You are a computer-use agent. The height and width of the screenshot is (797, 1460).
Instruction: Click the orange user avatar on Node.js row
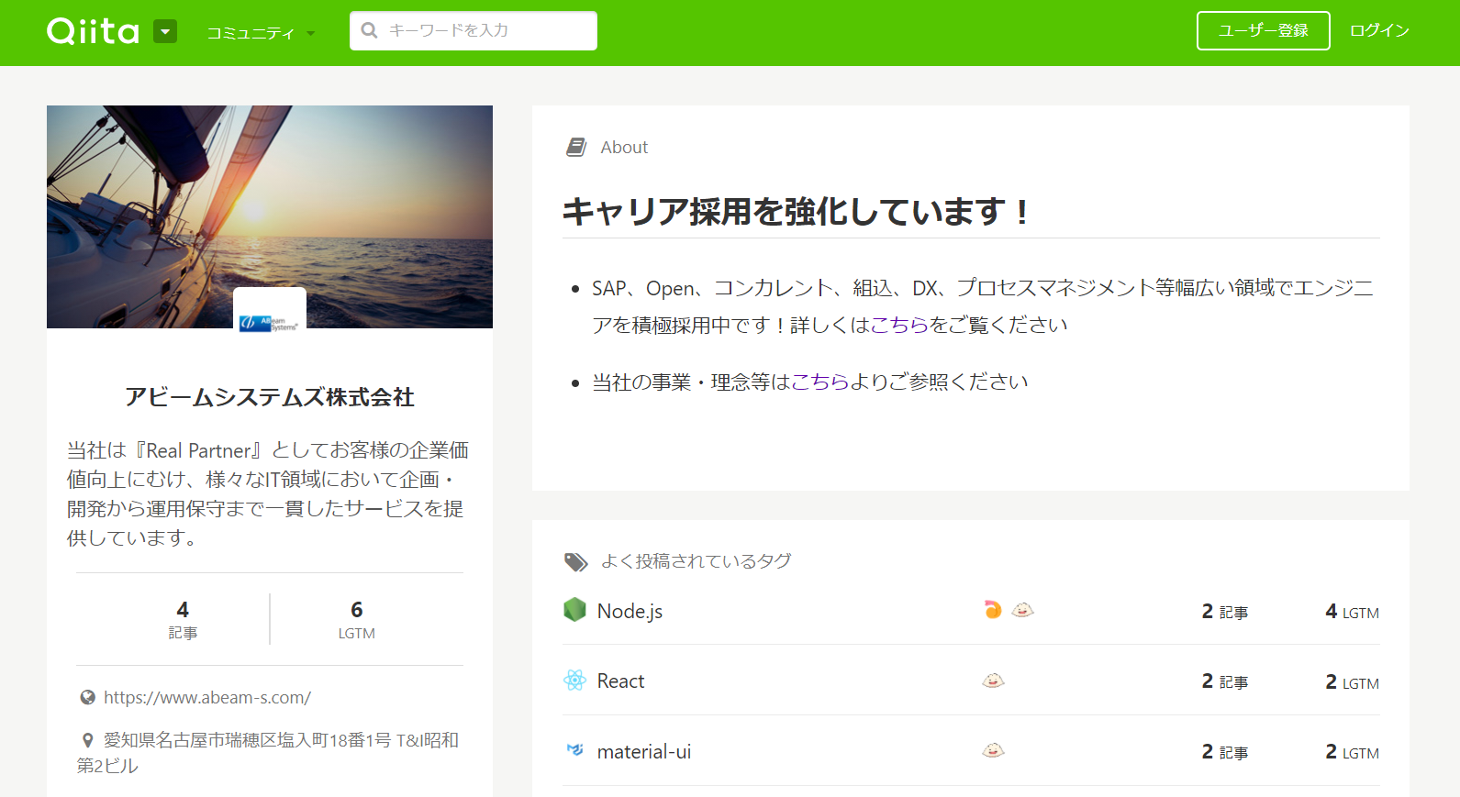[992, 610]
